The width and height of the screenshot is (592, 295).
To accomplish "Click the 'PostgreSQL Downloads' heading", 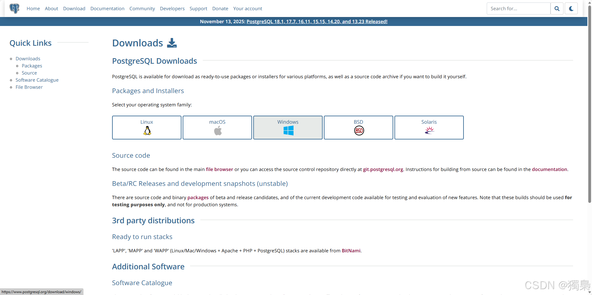I will [155, 61].
